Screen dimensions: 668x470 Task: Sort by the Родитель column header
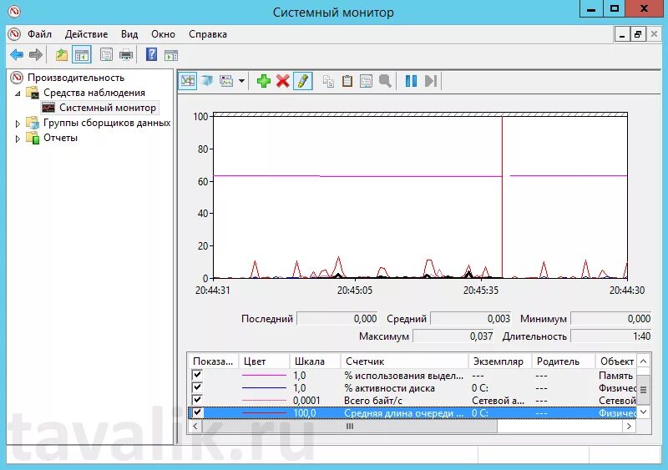pyautogui.click(x=563, y=361)
